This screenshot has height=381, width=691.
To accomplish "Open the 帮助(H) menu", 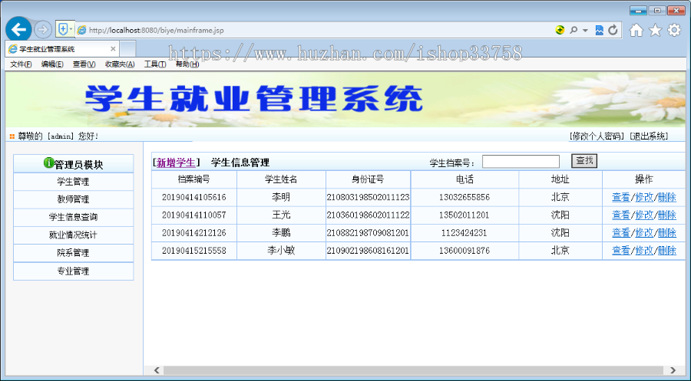I will [x=187, y=64].
